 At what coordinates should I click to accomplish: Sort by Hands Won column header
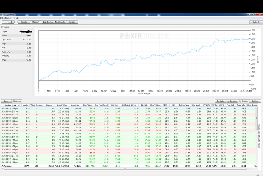[x=62, y=105]
